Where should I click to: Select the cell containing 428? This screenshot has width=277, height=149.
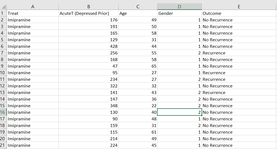(x=88, y=46)
